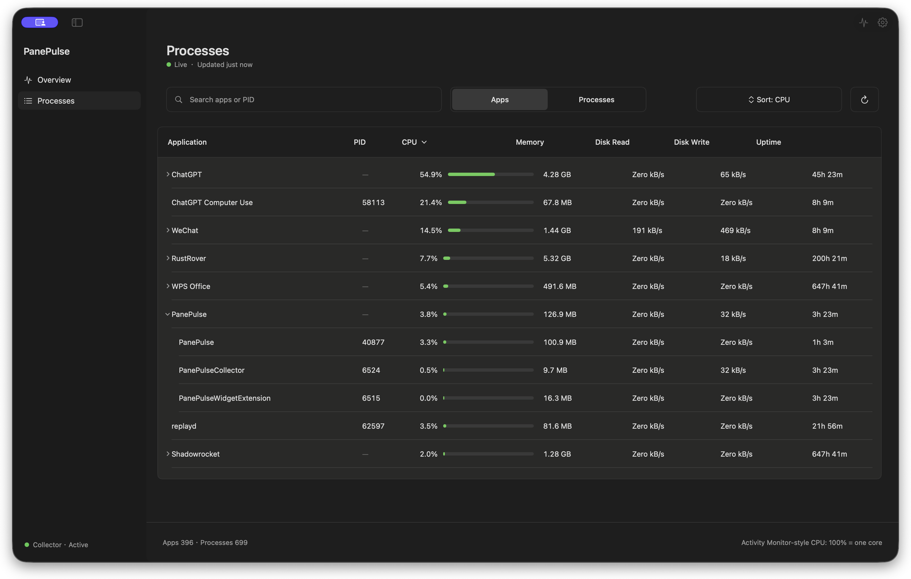The height and width of the screenshot is (579, 911).
Task: Click the WeChat CPU usage bar
Action: (490, 230)
